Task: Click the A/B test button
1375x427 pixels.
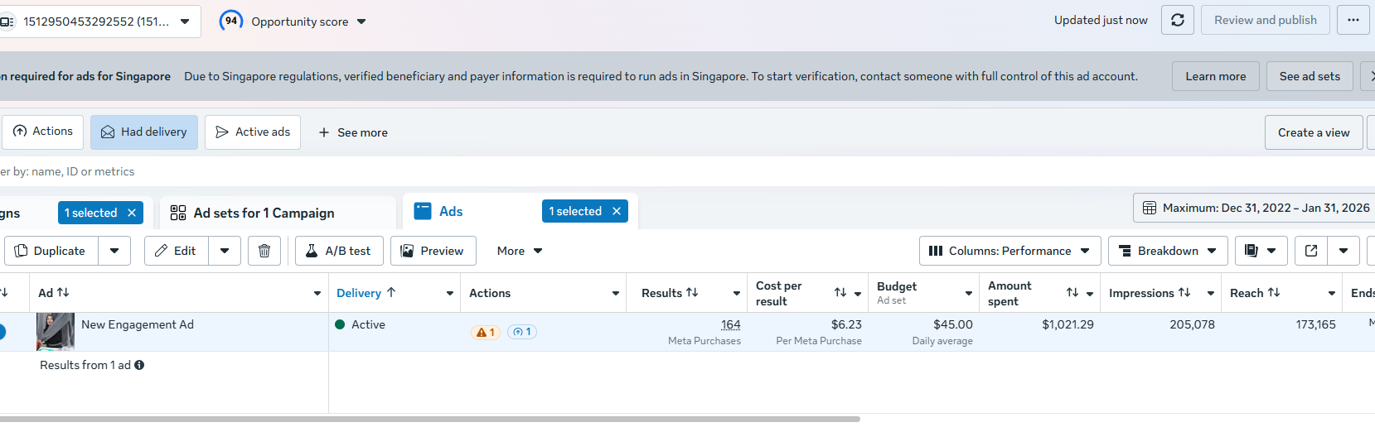Action: point(339,251)
